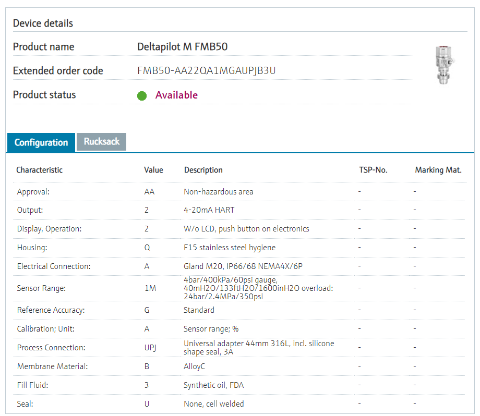The image size is (480, 416).
Task: Click the 'AA' approval value
Action: [x=149, y=192]
